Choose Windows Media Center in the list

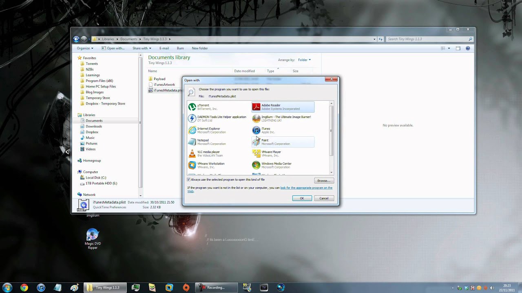click(283, 165)
